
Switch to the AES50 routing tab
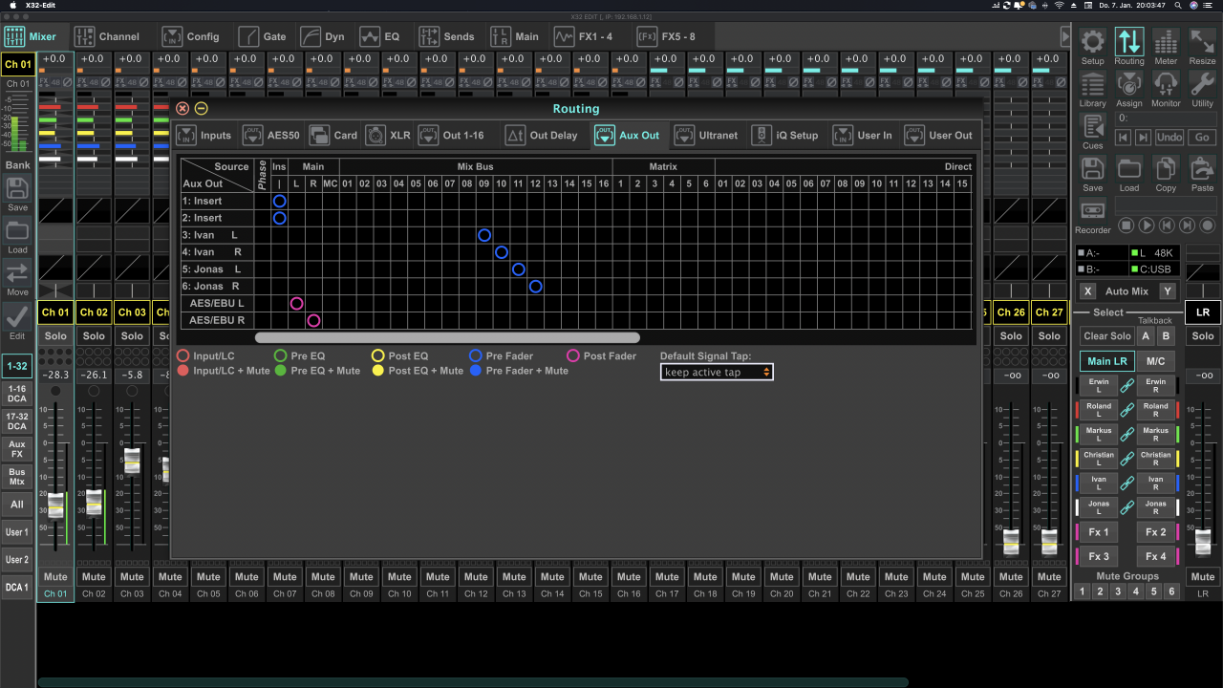[271, 135]
